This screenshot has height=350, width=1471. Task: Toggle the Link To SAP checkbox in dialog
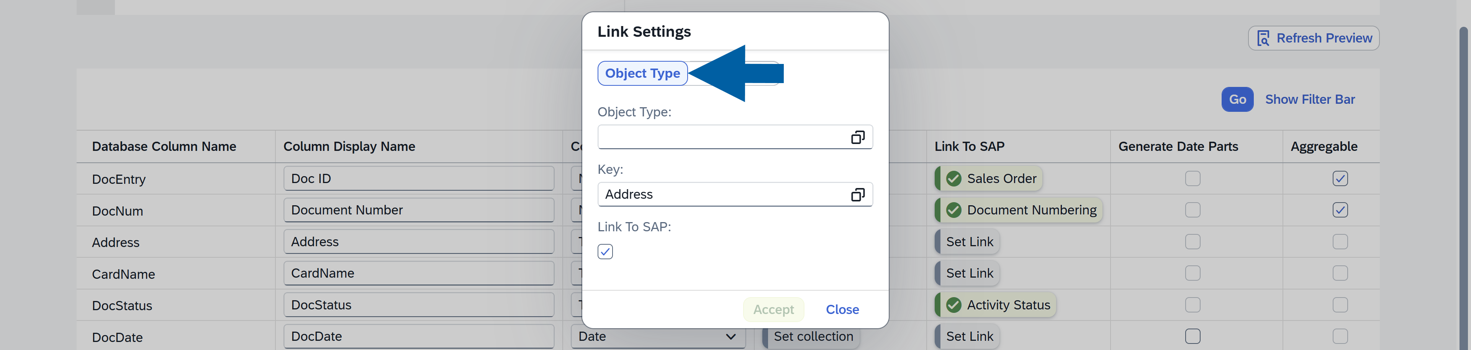click(x=605, y=252)
